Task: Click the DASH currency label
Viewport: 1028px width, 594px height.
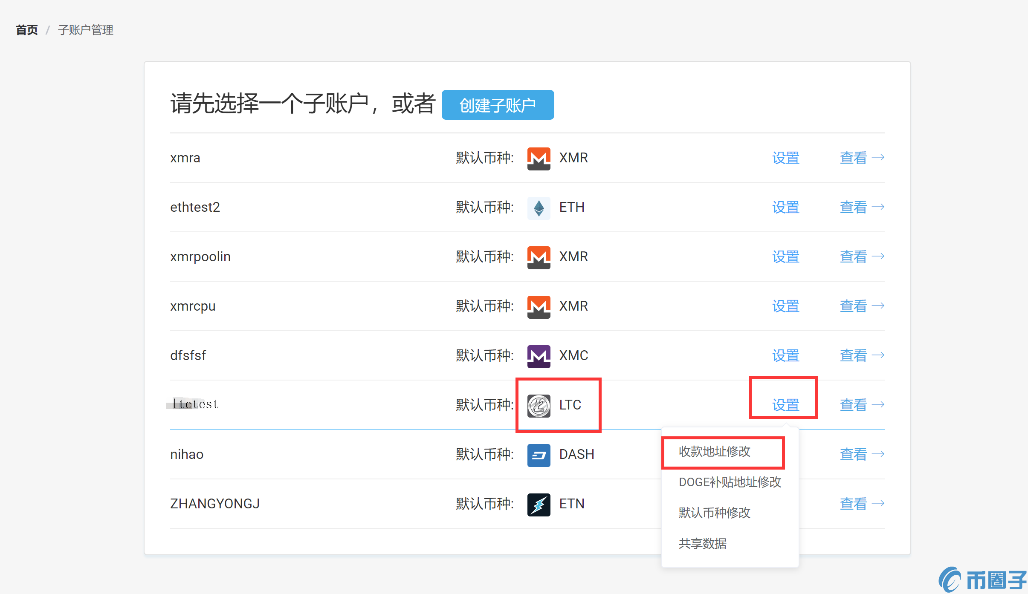Action: [576, 455]
